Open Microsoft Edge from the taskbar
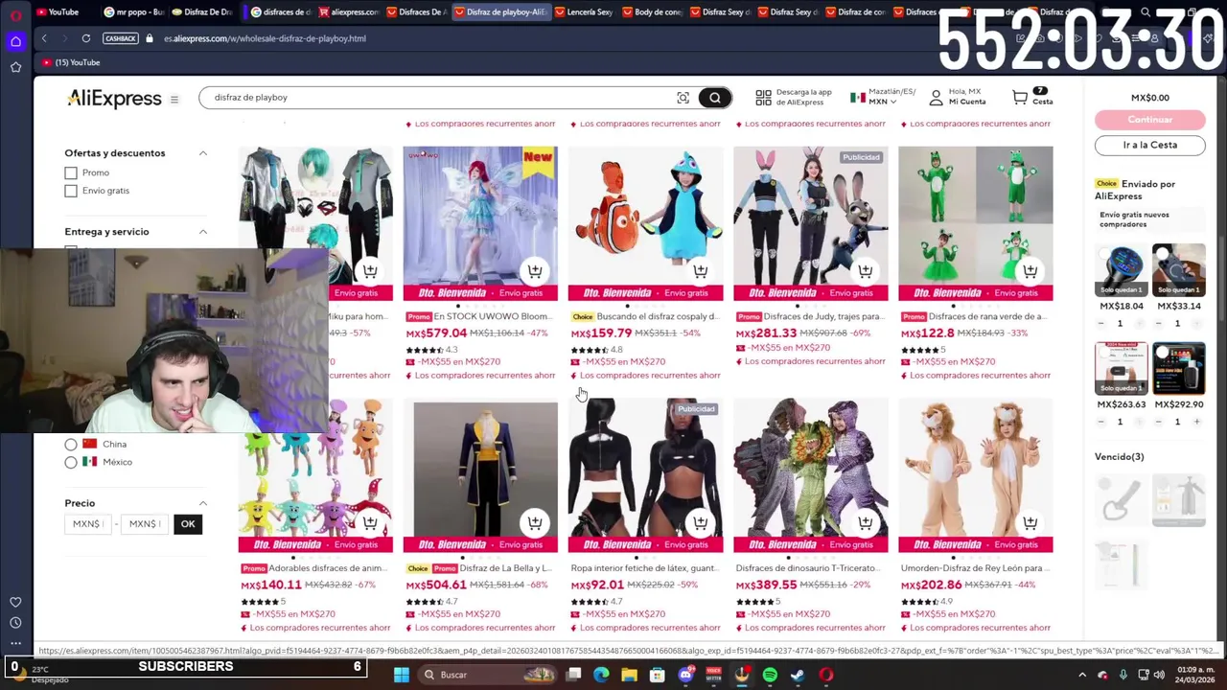1227x690 pixels. point(601,675)
